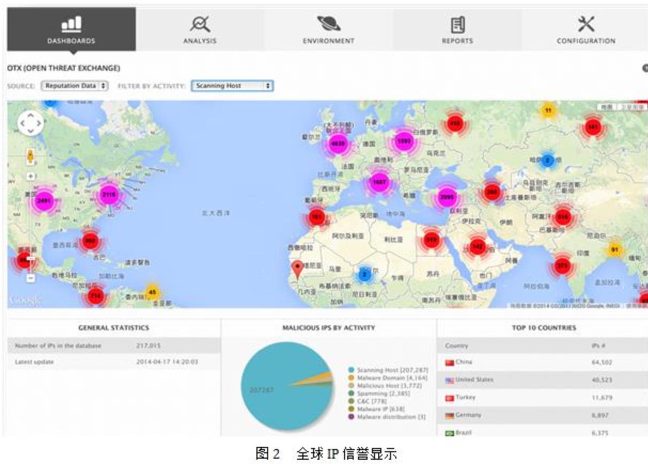Click the red cluster in Siberia at top right
Screen dimensions: 648x464
593,127
